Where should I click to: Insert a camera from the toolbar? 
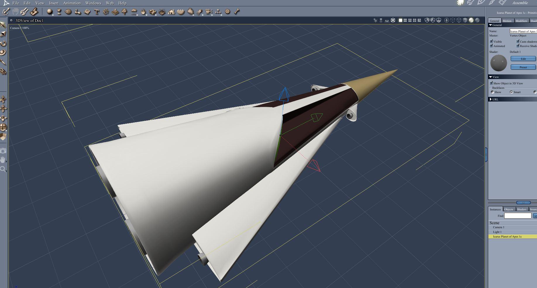(x=209, y=12)
